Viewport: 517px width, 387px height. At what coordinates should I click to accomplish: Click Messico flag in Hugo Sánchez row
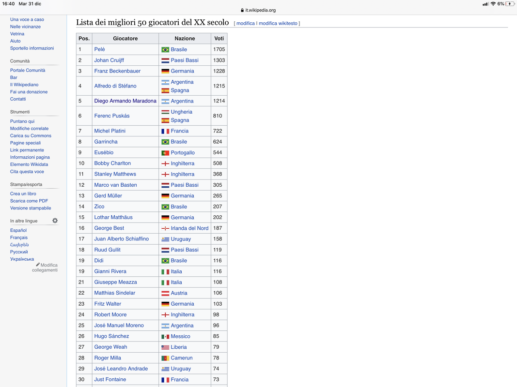165,336
